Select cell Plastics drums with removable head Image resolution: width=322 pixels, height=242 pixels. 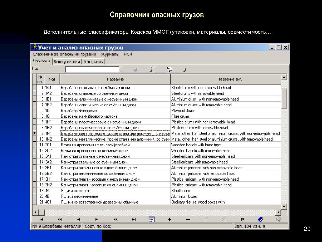[226, 128]
